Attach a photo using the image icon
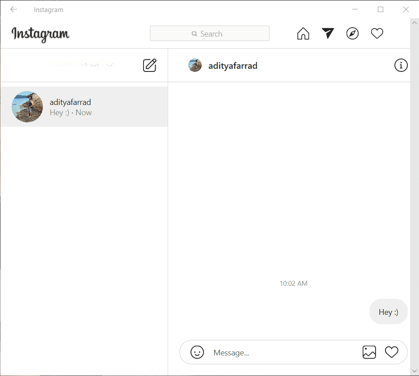 369,352
